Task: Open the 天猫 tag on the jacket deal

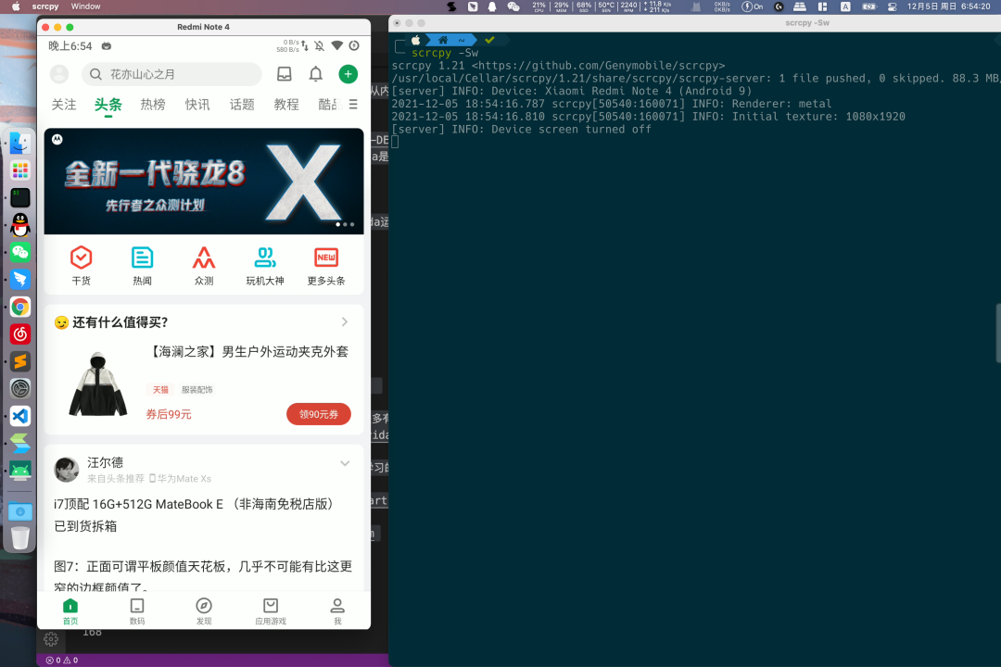Action: (160, 389)
